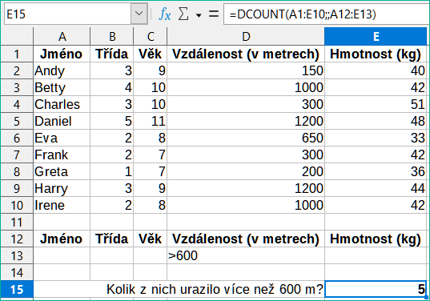Screen dimensions: 430x301
Task: Click the Sum sigma icon
Action: [x=183, y=14]
